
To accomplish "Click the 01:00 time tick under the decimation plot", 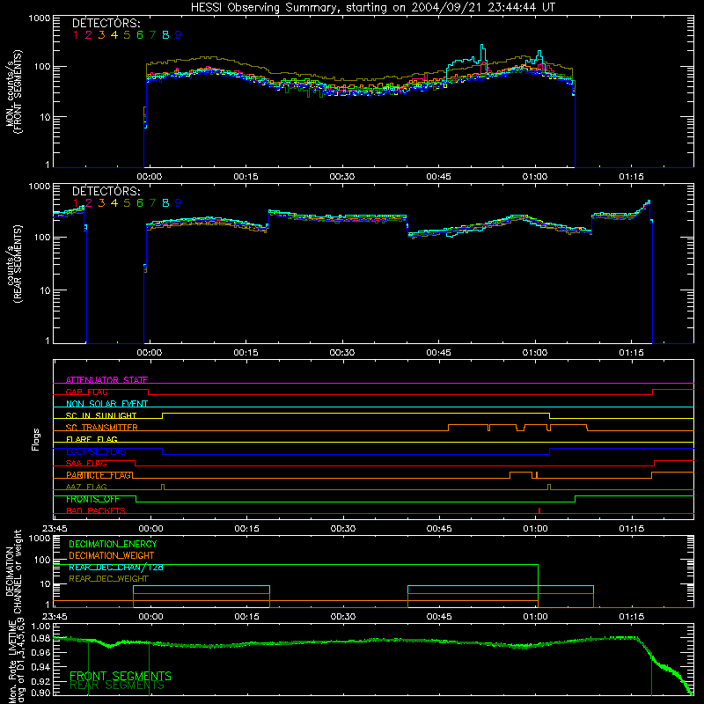I will pos(535,617).
